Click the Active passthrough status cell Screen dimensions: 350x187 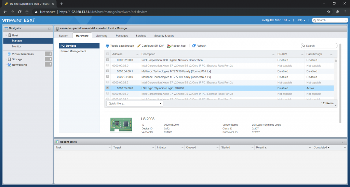pyautogui.click(x=319, y=88)
